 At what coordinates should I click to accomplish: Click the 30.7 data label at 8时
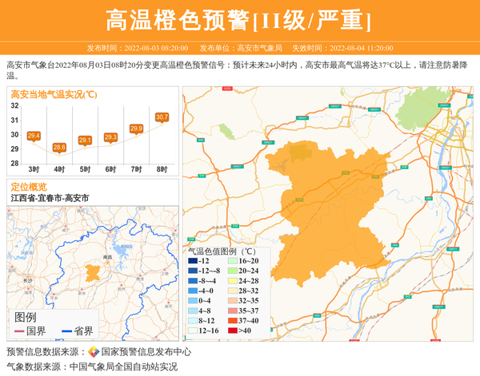click(x=162, y=117)
